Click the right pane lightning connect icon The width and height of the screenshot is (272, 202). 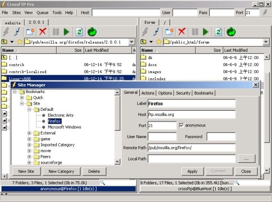tap(145, 32)
